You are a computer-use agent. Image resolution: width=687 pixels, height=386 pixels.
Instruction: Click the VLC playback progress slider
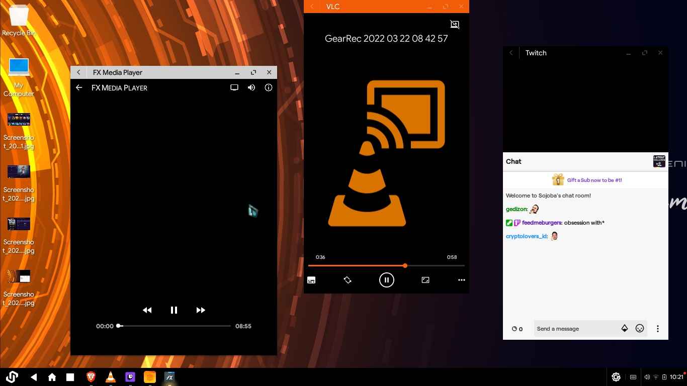click(386, 265)
